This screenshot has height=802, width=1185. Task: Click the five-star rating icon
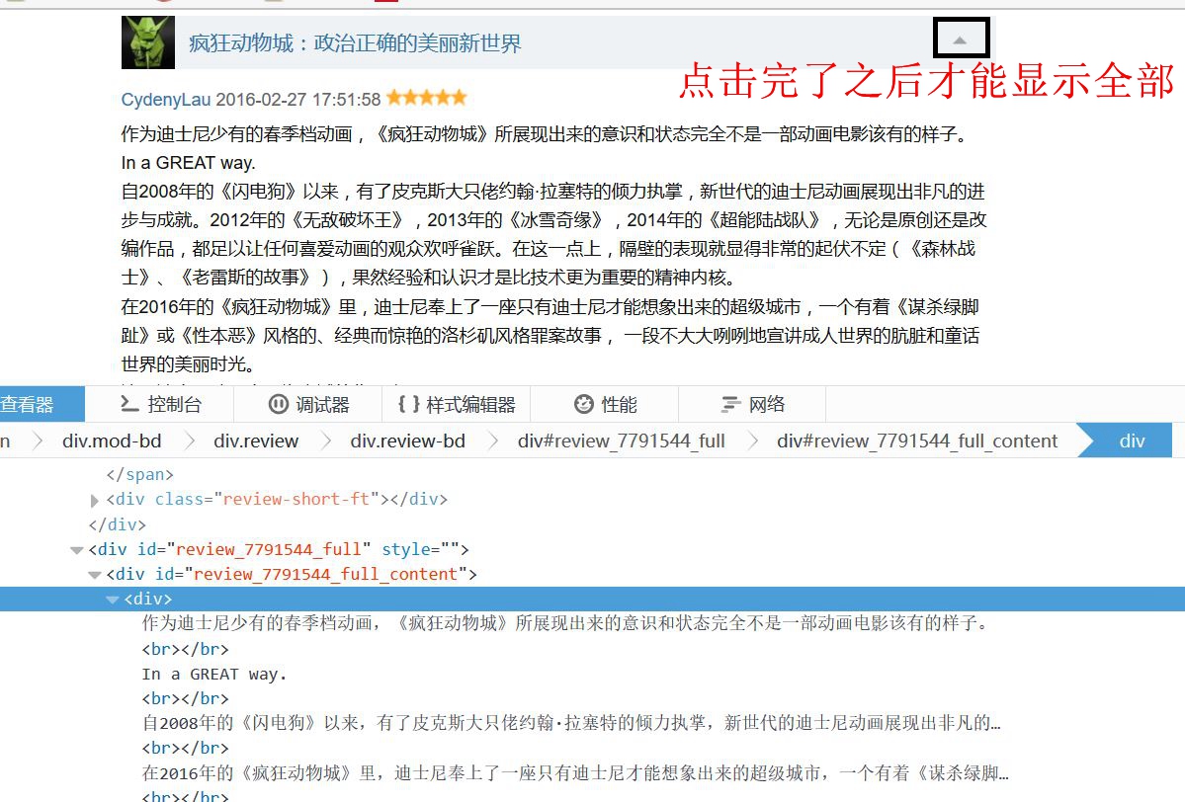point(427,98)
